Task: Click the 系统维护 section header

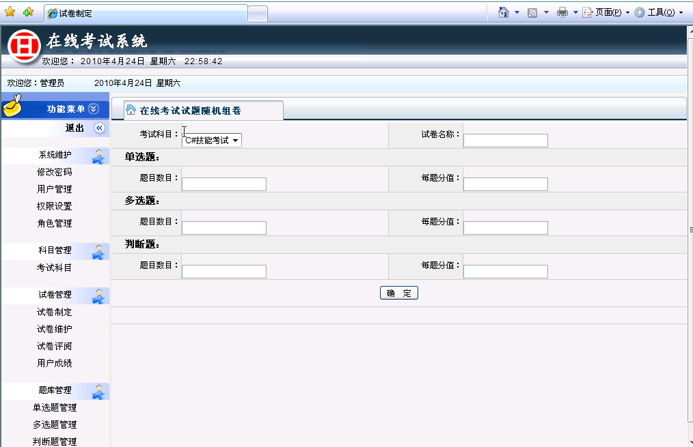Action: (x=55, y=155)
